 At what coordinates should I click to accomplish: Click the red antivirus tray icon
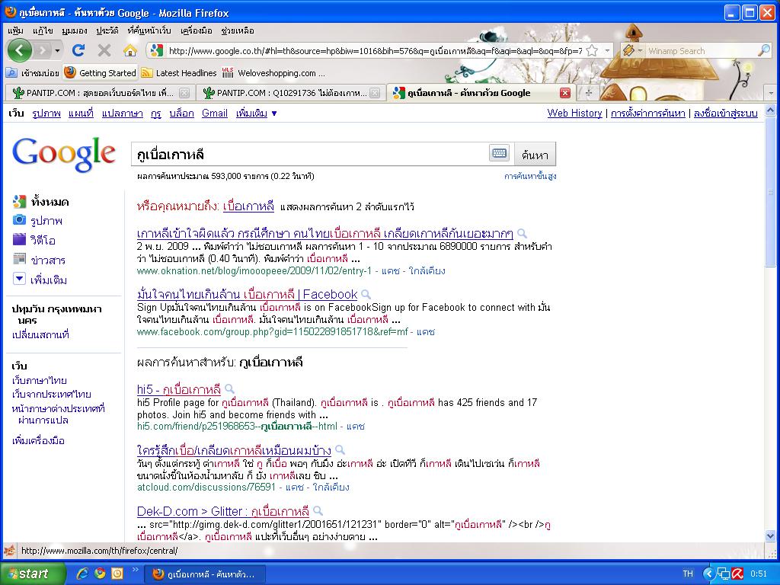[x=737, y=574]
